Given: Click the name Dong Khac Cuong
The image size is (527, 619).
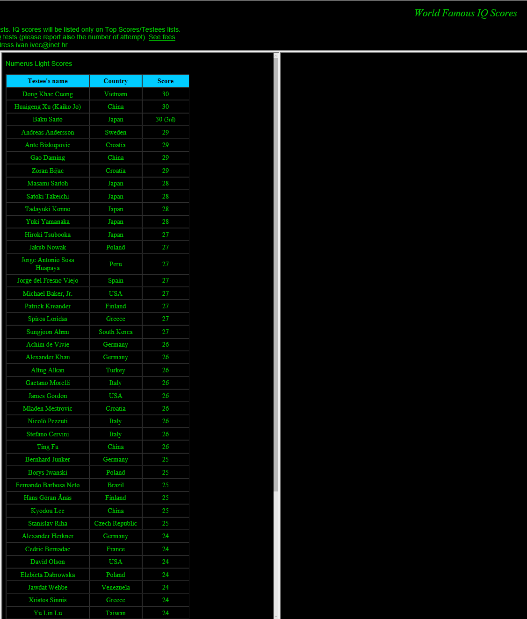Looking at the screenshot, I should pyautogui.click(x=48, y=94).
